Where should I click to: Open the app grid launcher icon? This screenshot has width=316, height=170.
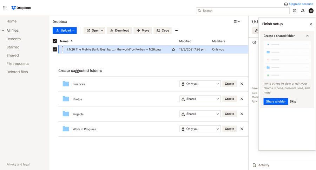tap(5, 8)
